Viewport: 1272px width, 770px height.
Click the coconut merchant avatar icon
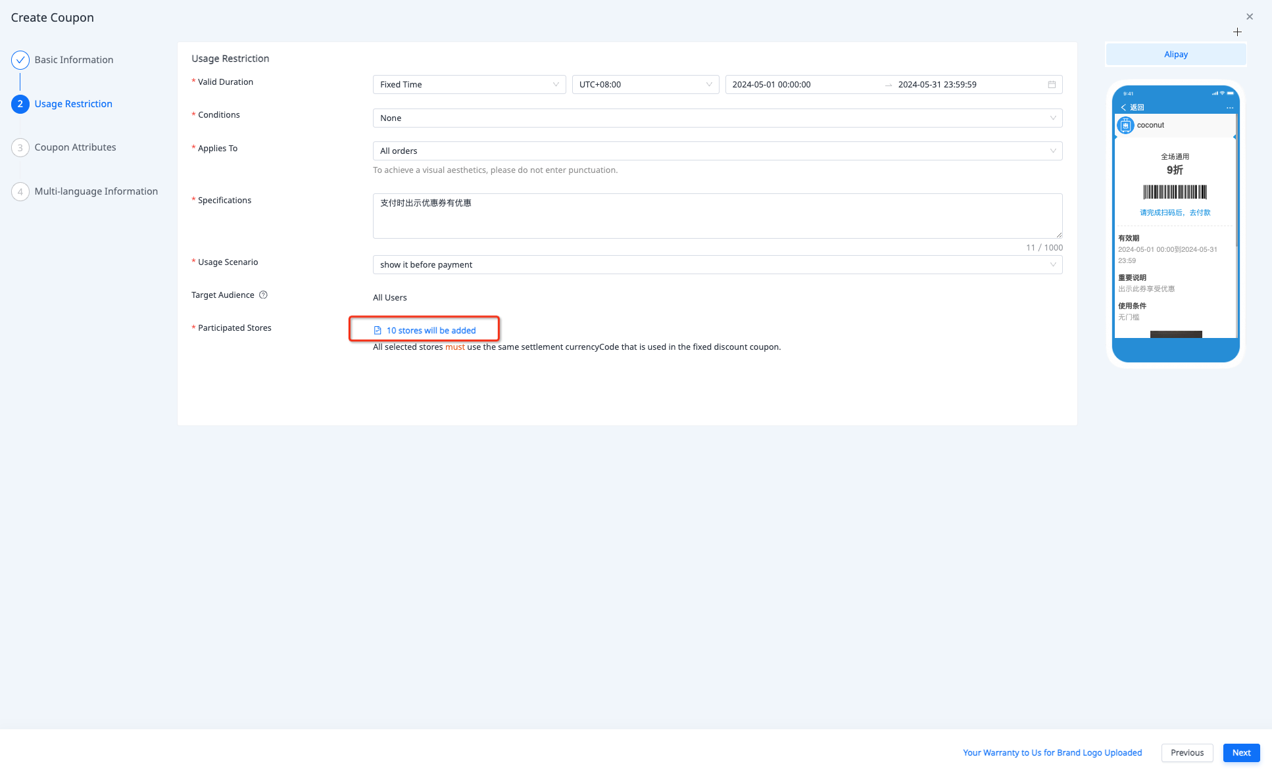pyautogui.click(x=1125, y=125)
